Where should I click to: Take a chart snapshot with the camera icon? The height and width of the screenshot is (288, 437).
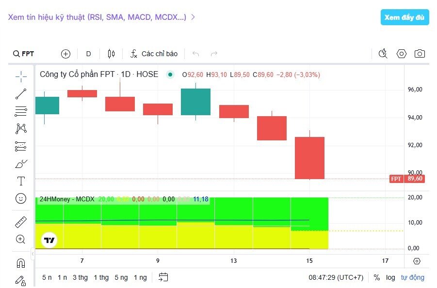[x=420, y=53]
